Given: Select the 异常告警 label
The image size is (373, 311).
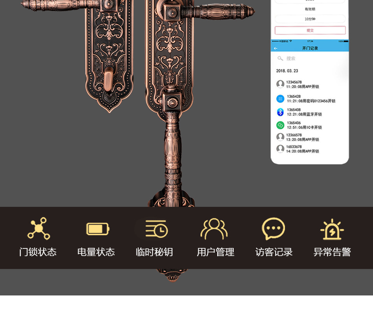Looking at the screenshot, I should click(x=332, y=252).
